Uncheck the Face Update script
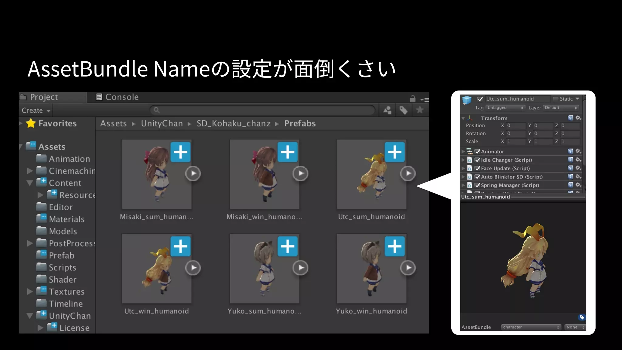This screenshot has height=350, width=622. pos(477,168)
